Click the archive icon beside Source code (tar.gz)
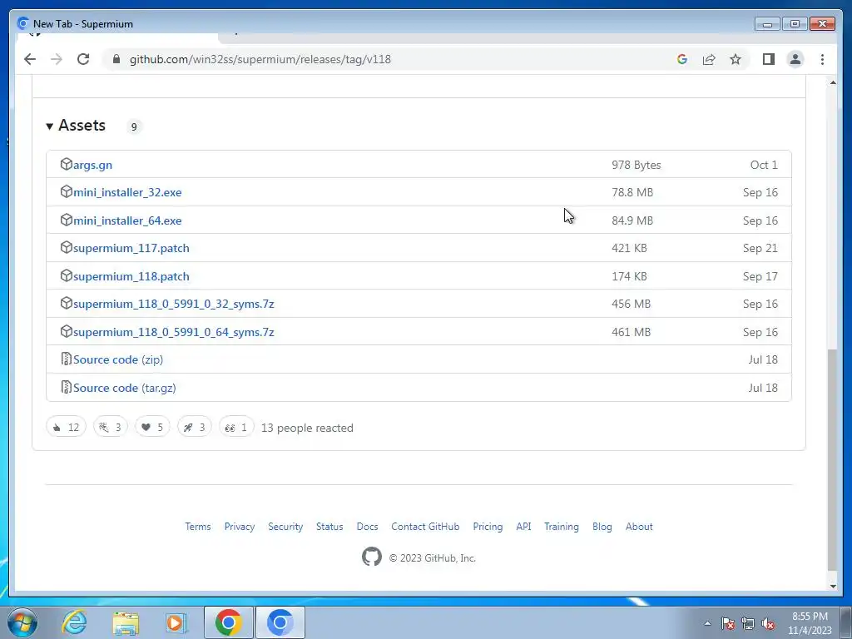The height and width of the screenshot is (639, 852). coord(66,388)
